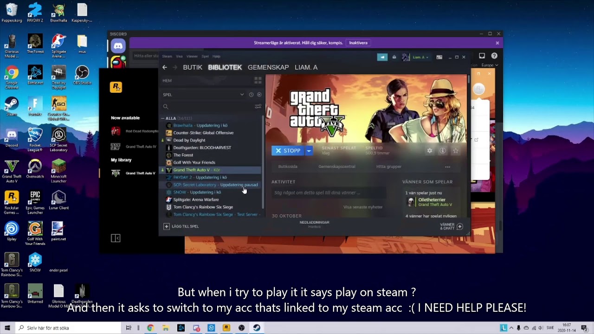Click the plus icon next to Vänner & Chatt
594x334 pixels.
tap(459, 226)
